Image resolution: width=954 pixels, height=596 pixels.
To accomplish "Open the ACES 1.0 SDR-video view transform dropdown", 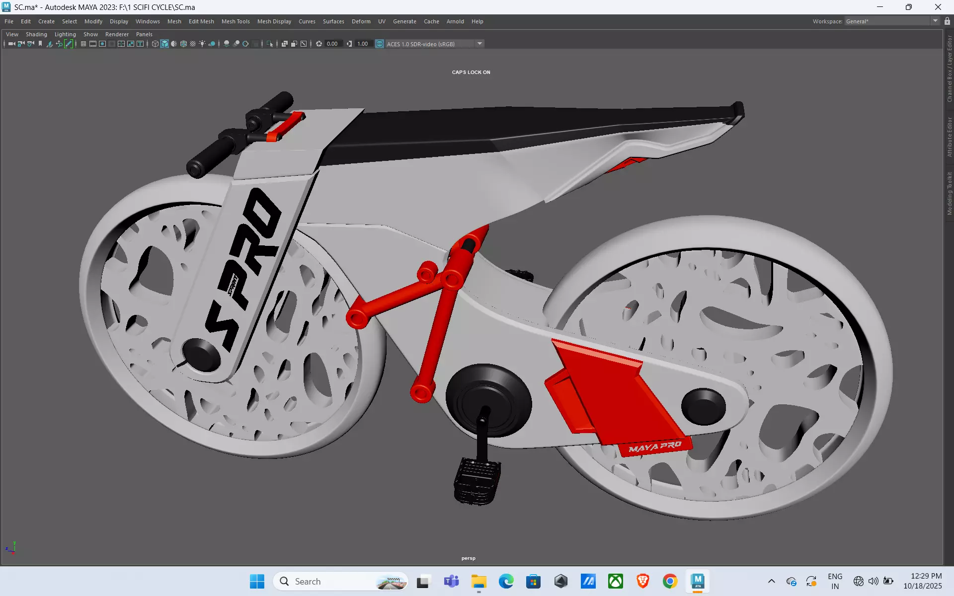I will pyautogui.click(x=435, y=44).
